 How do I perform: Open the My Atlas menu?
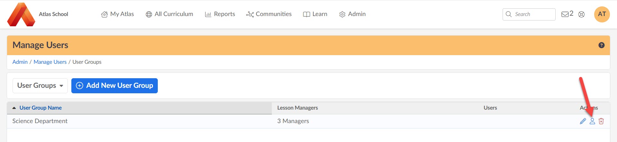pyautogui.click(x=118, y=14)
